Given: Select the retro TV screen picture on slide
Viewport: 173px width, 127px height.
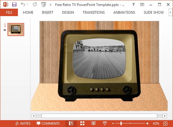Looking at the screenshot, I should (x=99, y=59).
